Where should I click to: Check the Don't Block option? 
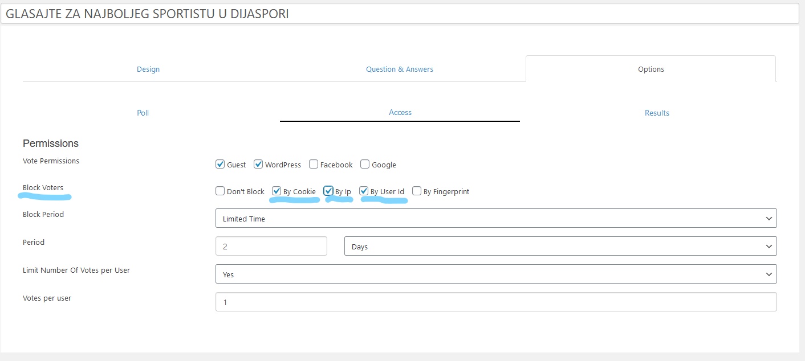coord(220,191)
